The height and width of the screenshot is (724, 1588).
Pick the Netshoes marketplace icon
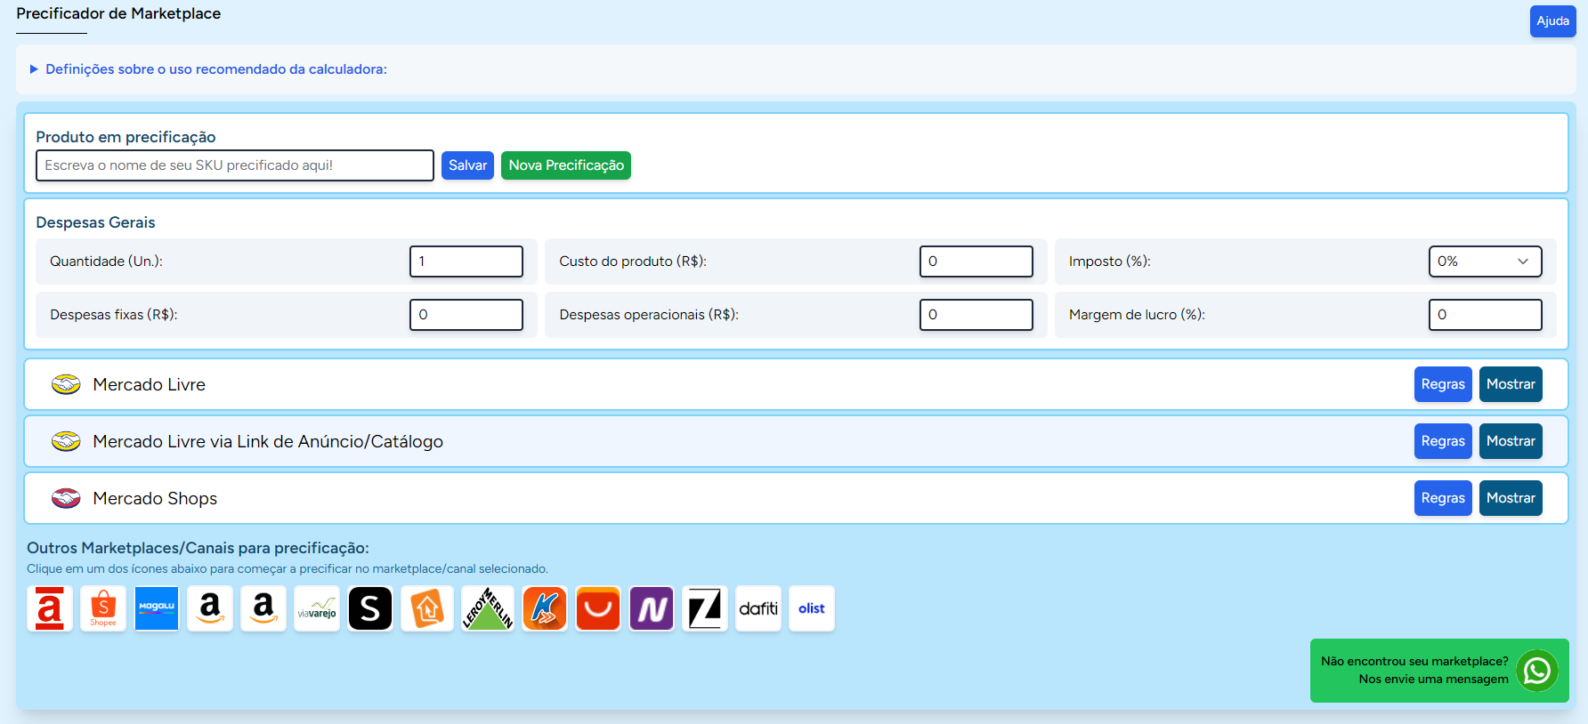click(x=652, y=608)
